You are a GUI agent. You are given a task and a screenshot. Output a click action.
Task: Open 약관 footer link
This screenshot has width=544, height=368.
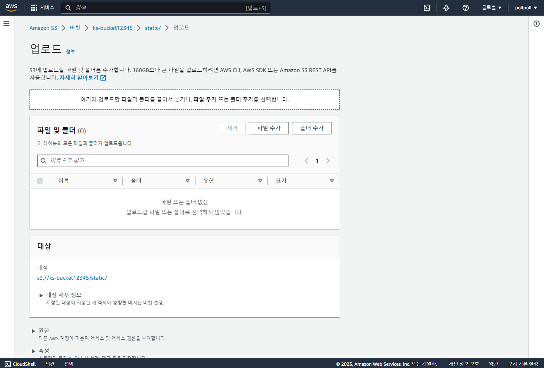tap(494, 364)
